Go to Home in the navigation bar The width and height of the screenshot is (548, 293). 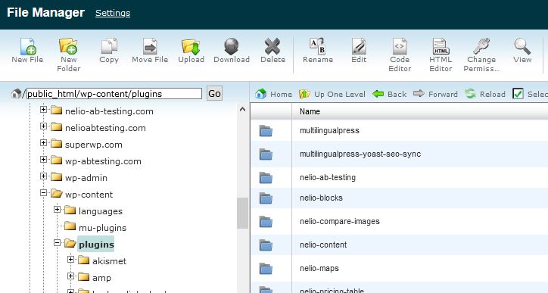tap(274, 94)
